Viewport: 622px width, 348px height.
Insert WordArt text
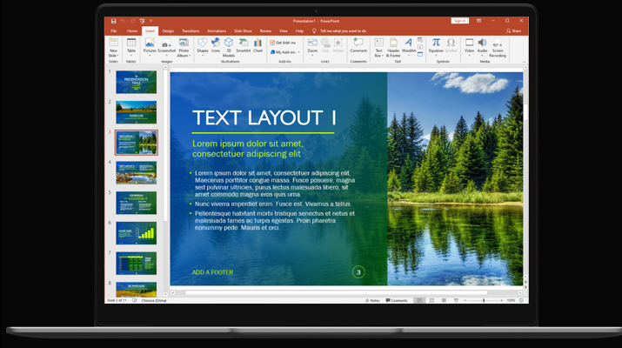click(x=409, y=46)
